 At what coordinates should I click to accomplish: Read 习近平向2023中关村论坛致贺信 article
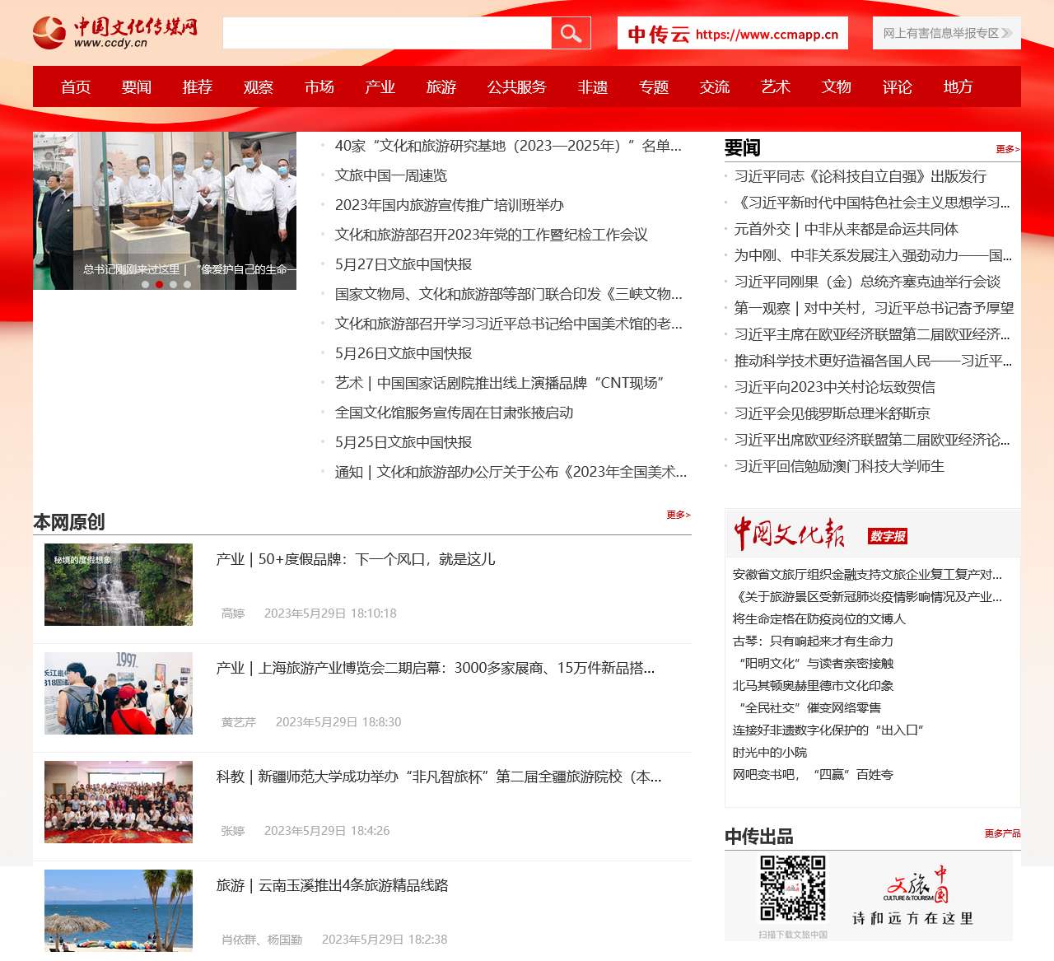pyautogui.click(x=834, y=387)
